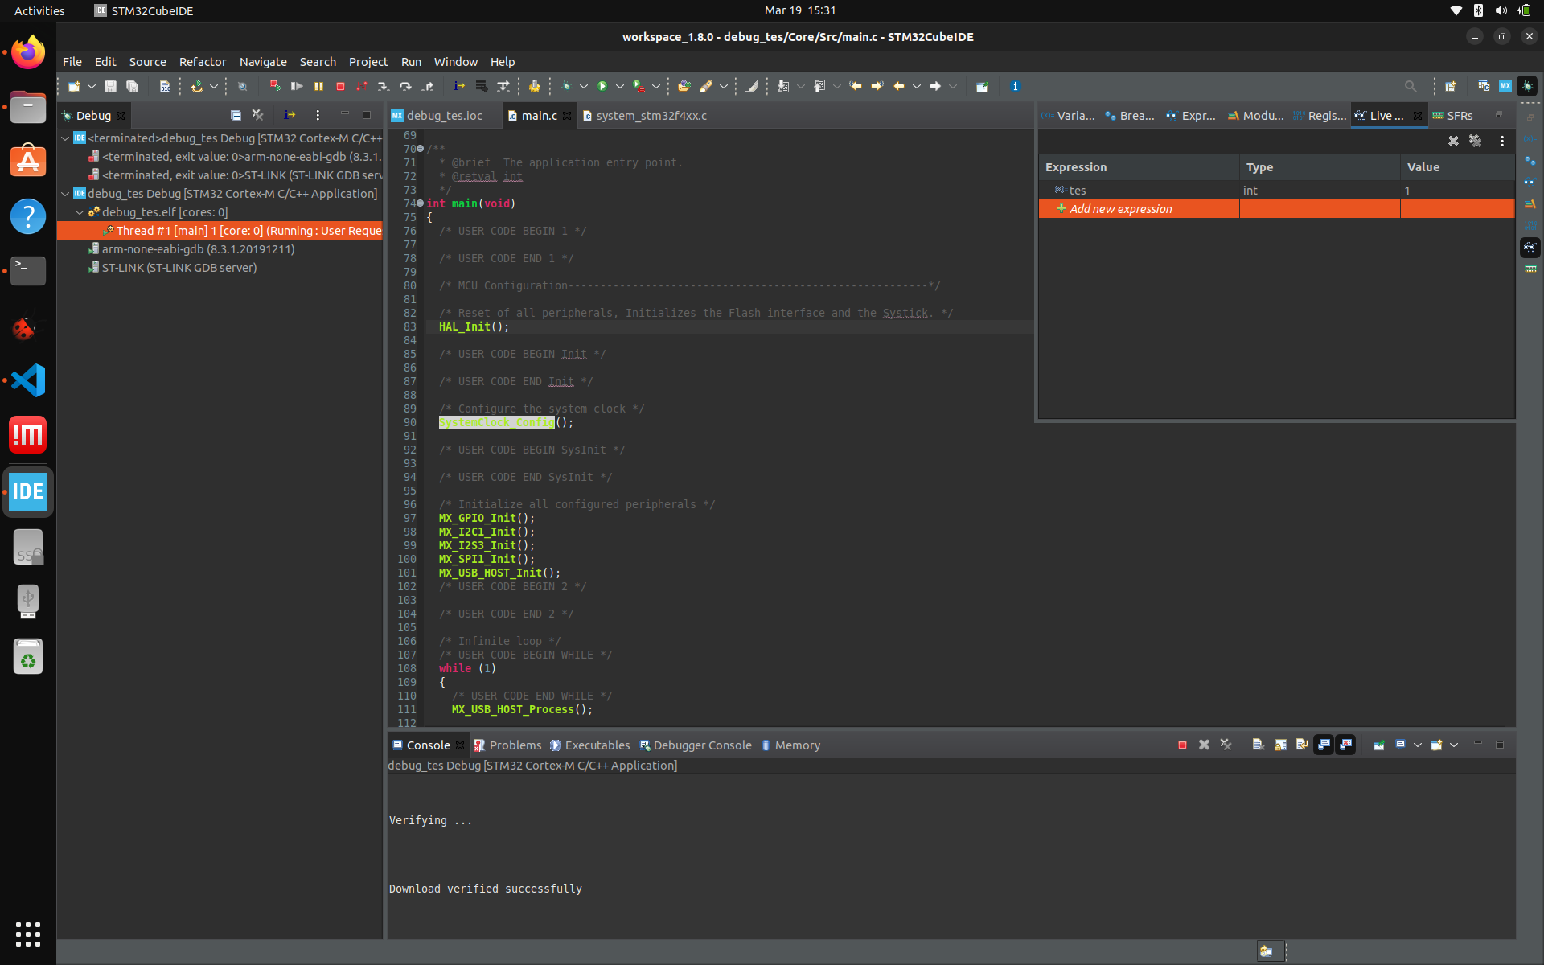1544x965 pixels.
Task: Open dropdown next to the New toolbar icon
Action: pyautogui.click(x=91, y=86)
